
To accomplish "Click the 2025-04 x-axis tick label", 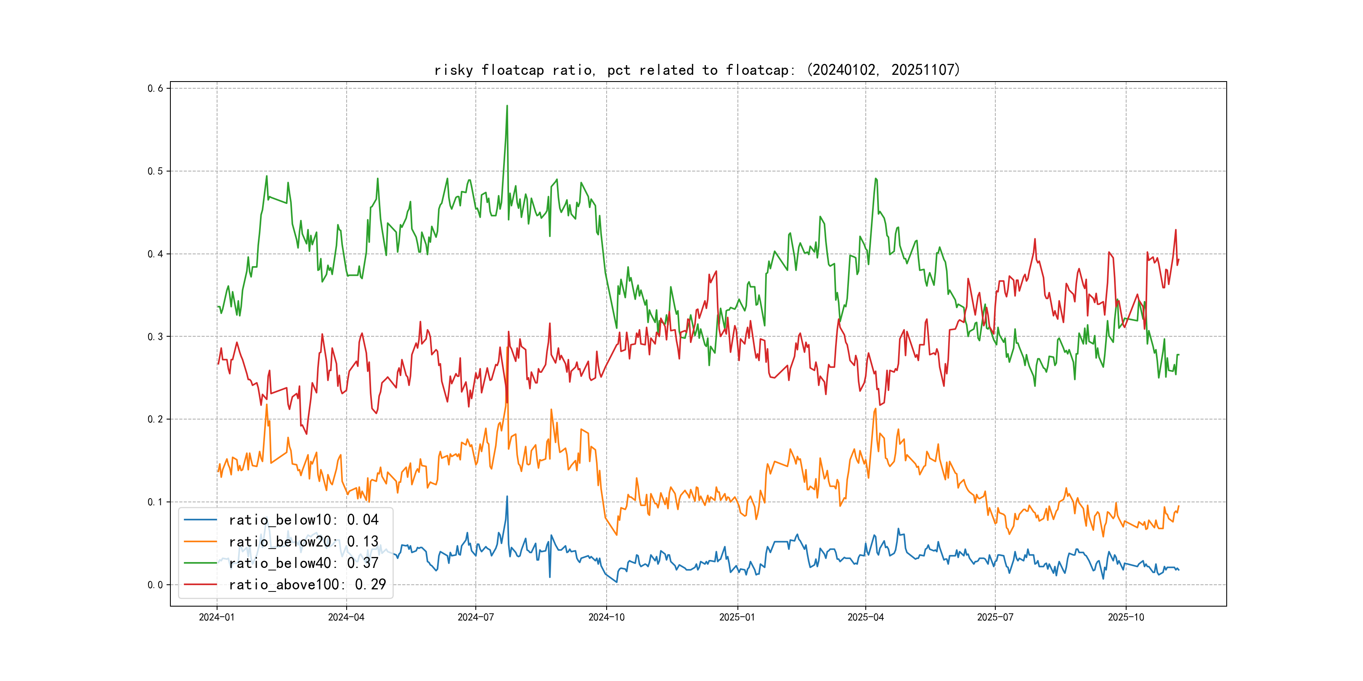I will [866, 617].
